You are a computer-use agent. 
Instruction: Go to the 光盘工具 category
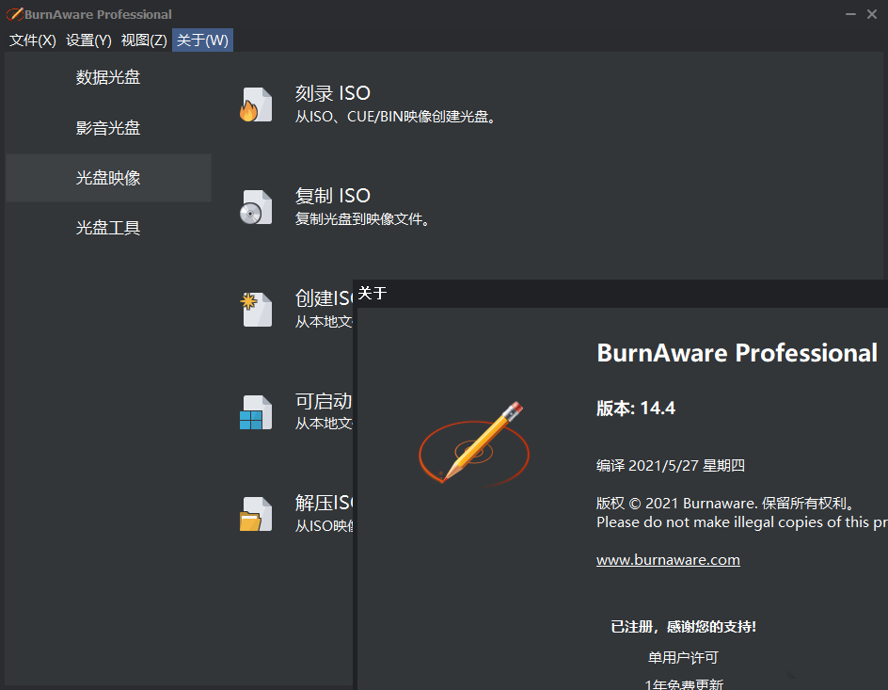tap(108, 228)
